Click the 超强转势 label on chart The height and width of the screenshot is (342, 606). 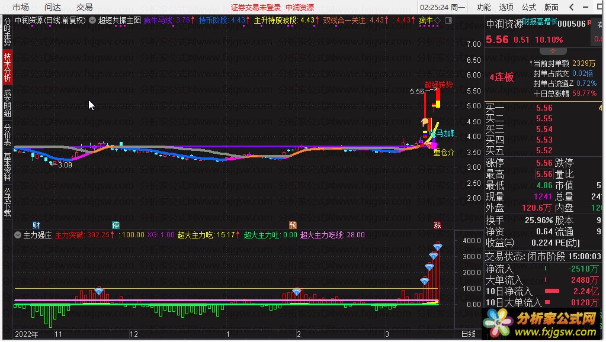pos(439,85)
